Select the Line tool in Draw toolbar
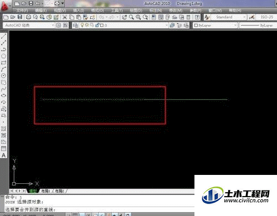The image size is (277, 216). [4, 36]
